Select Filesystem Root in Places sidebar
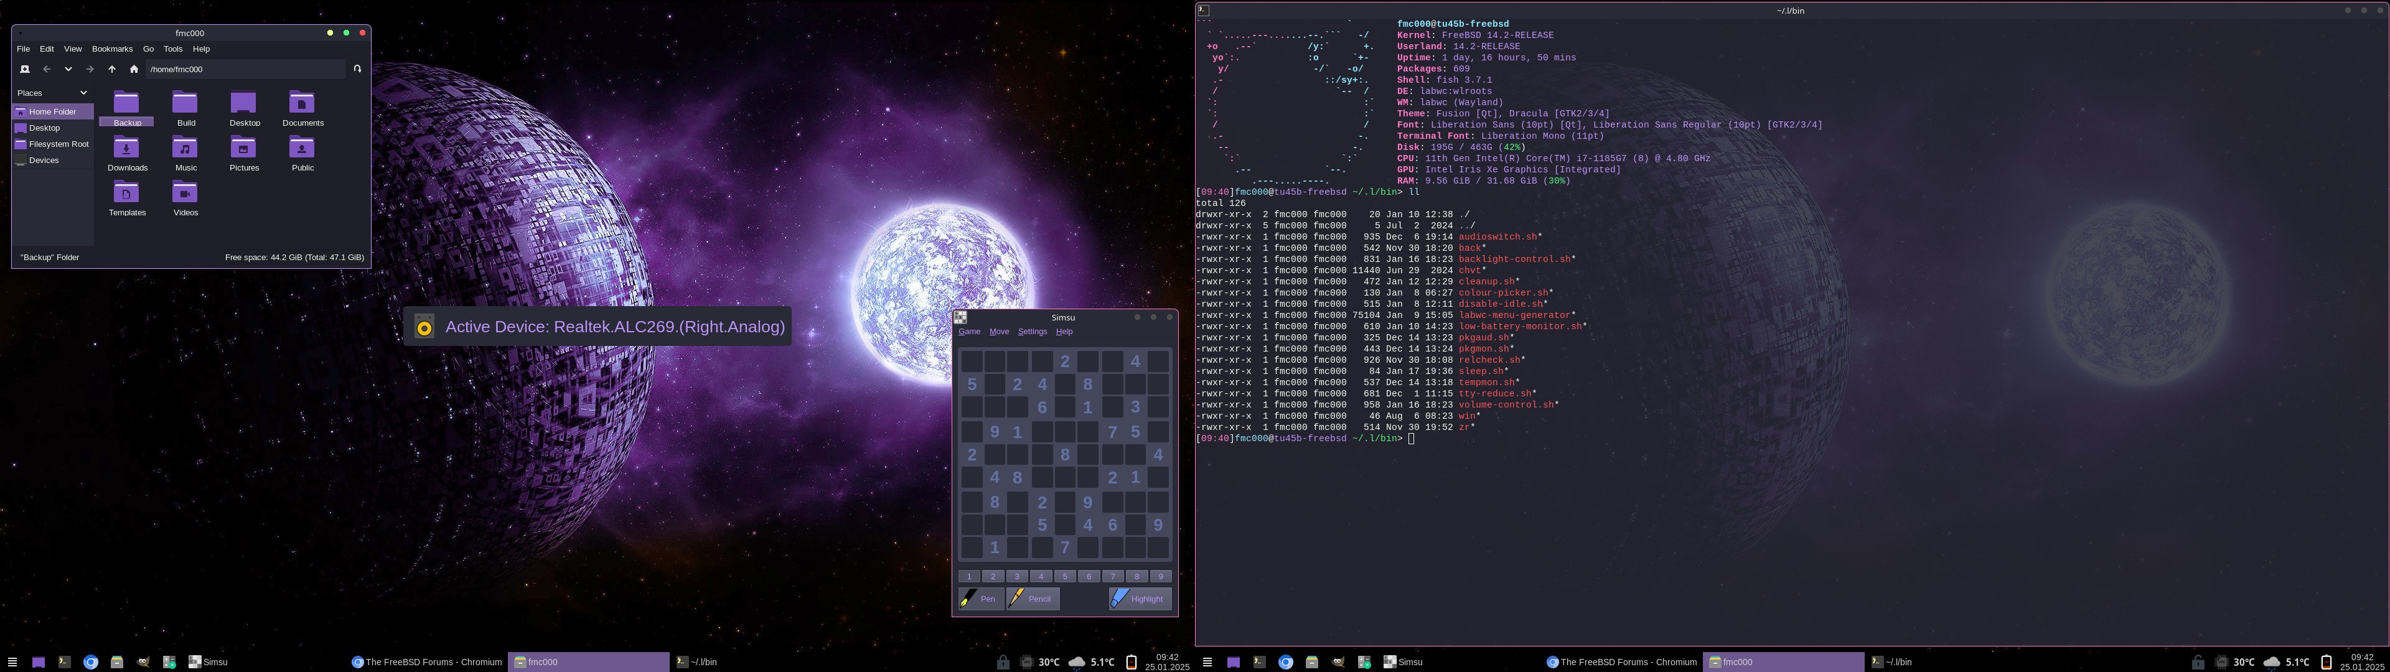Screen dimensions: 2390x672 tap(53, 144)
